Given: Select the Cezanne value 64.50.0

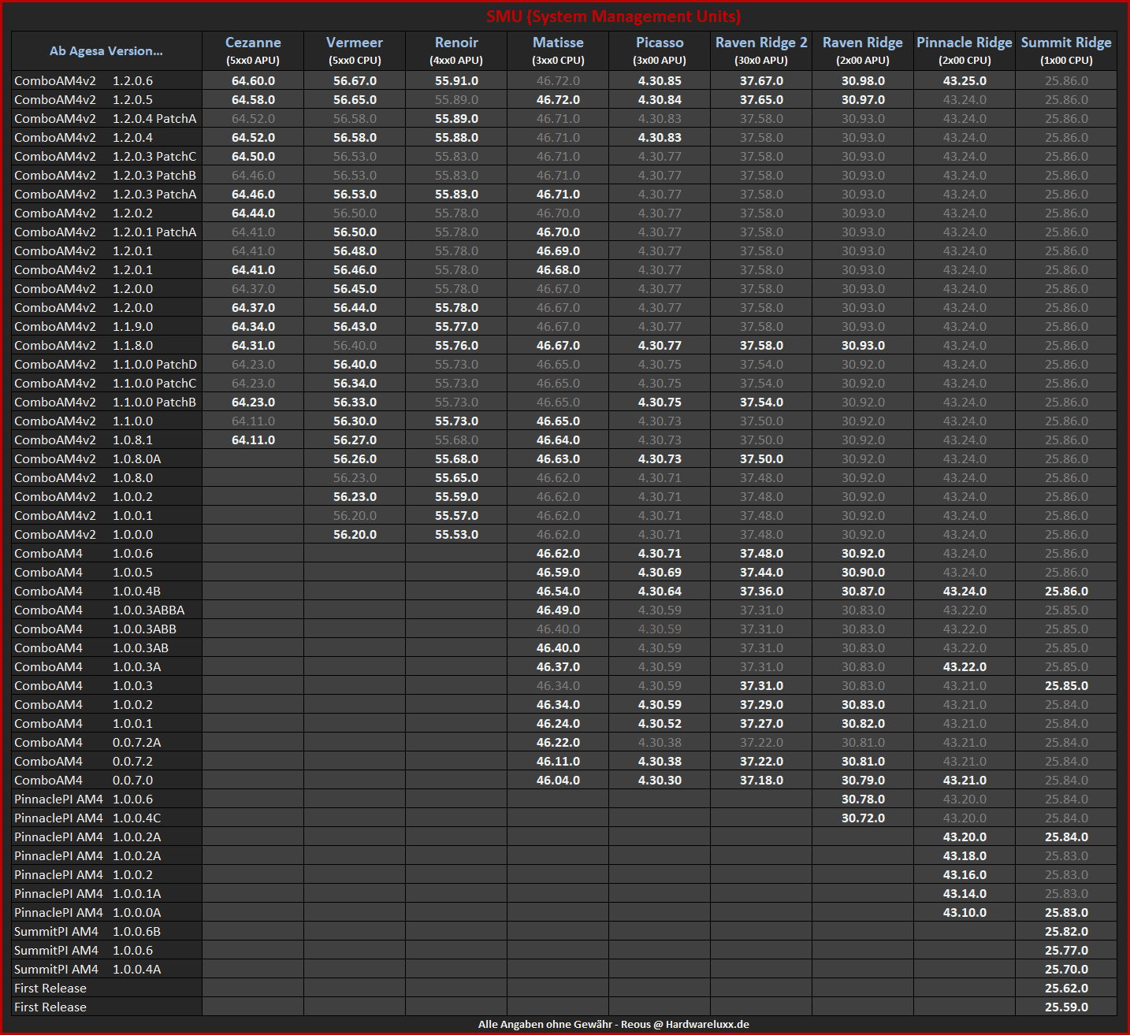Looking at the screenshot, I should click(x=253, y=156).
